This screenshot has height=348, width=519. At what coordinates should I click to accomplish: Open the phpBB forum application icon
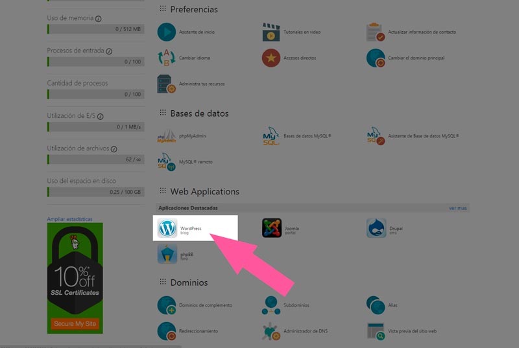point(168,255)
